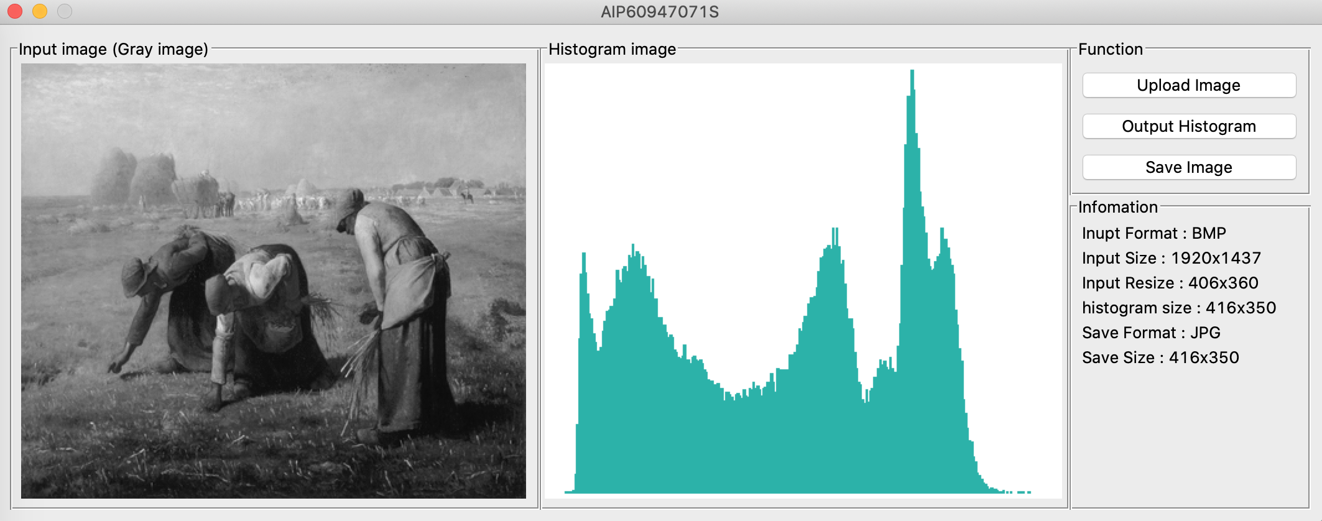Click the "Save Size : 416x350" label
This screenshot has width=1322, height=521.
[1160, 357]
